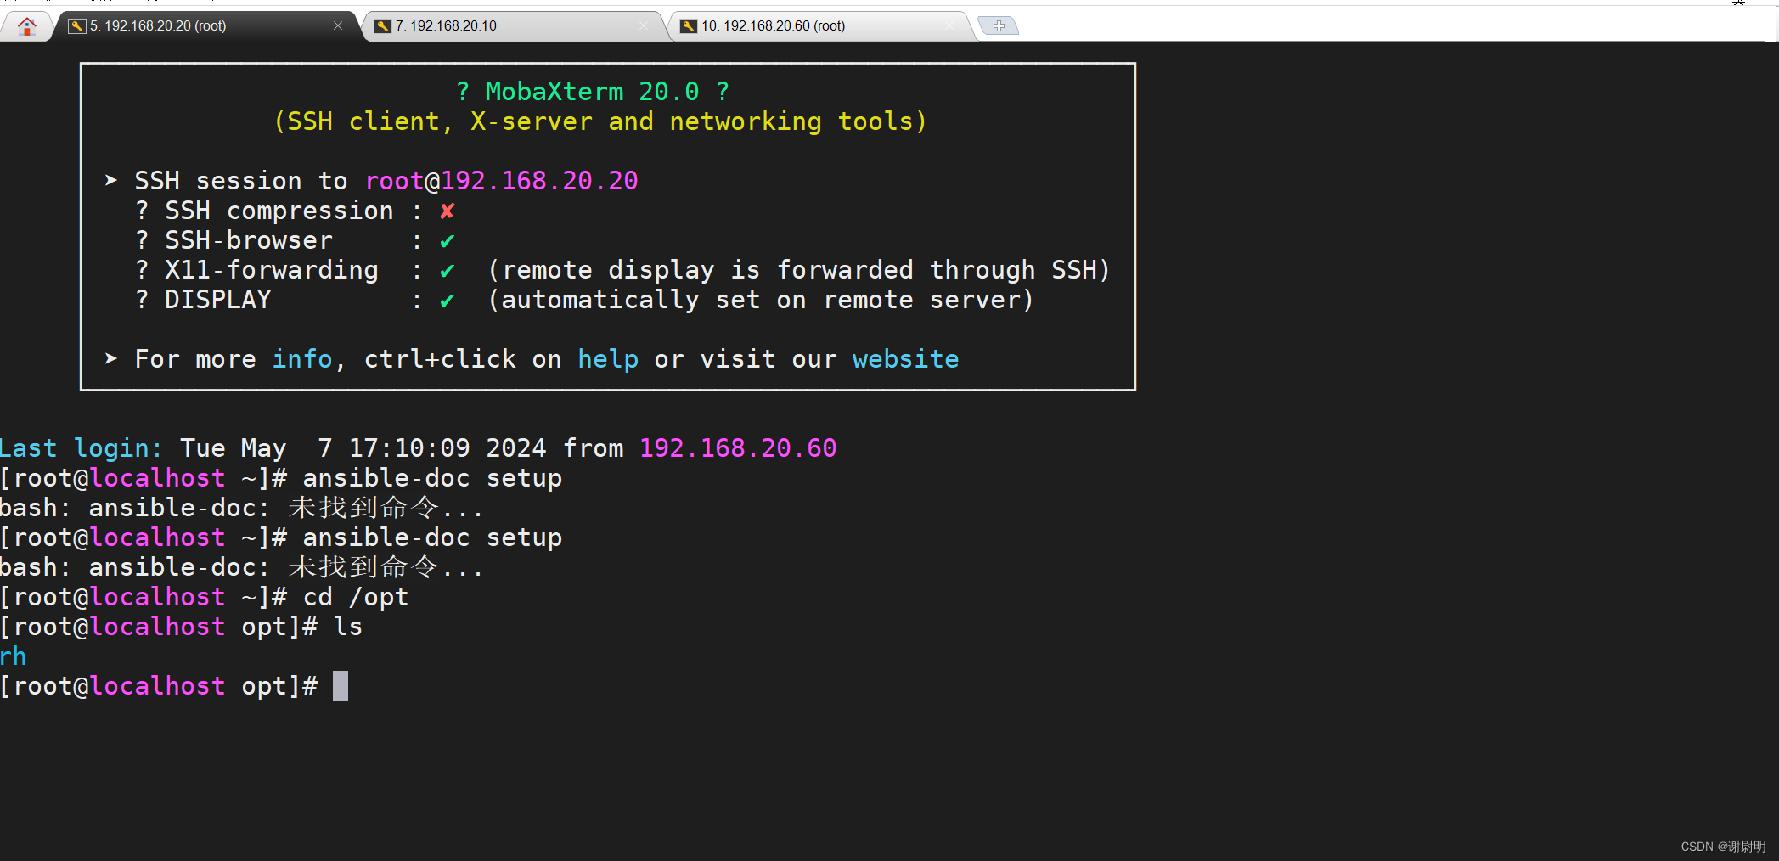
Task: Click the 'ls' command text
Action: pyautogui.click(x=348, y=627)
